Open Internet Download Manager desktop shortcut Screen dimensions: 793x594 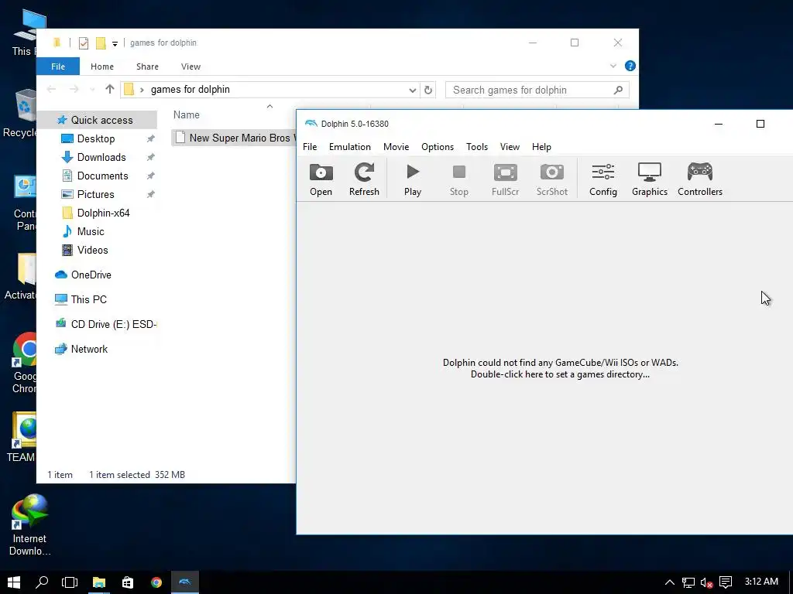point(29,525)
